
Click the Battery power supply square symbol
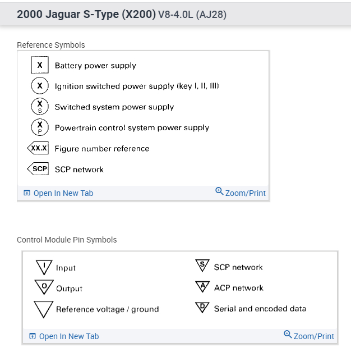click(x=39, y=65)
